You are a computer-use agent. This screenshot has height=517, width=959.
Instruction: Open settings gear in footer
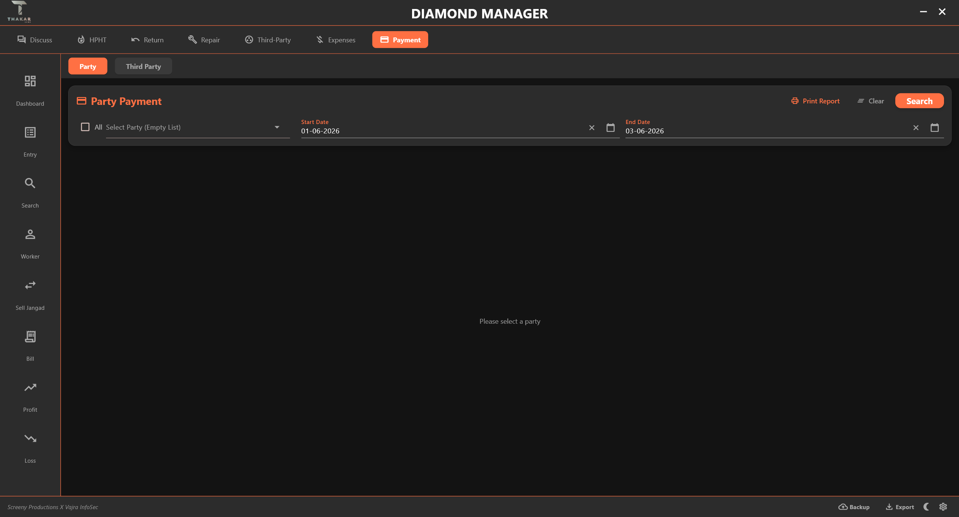tap(943, 507)
